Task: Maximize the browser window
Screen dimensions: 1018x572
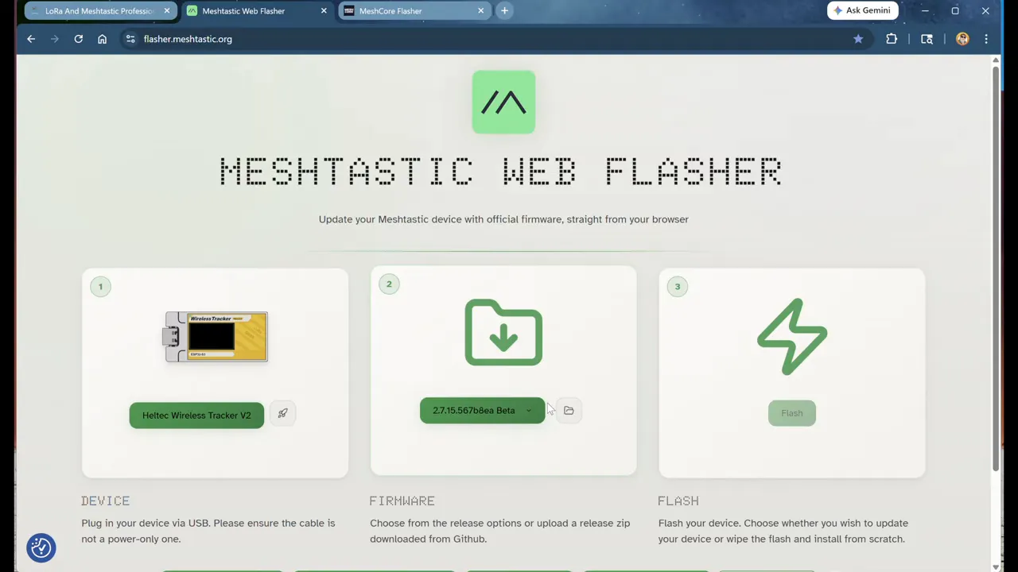Action: [955, 10]
